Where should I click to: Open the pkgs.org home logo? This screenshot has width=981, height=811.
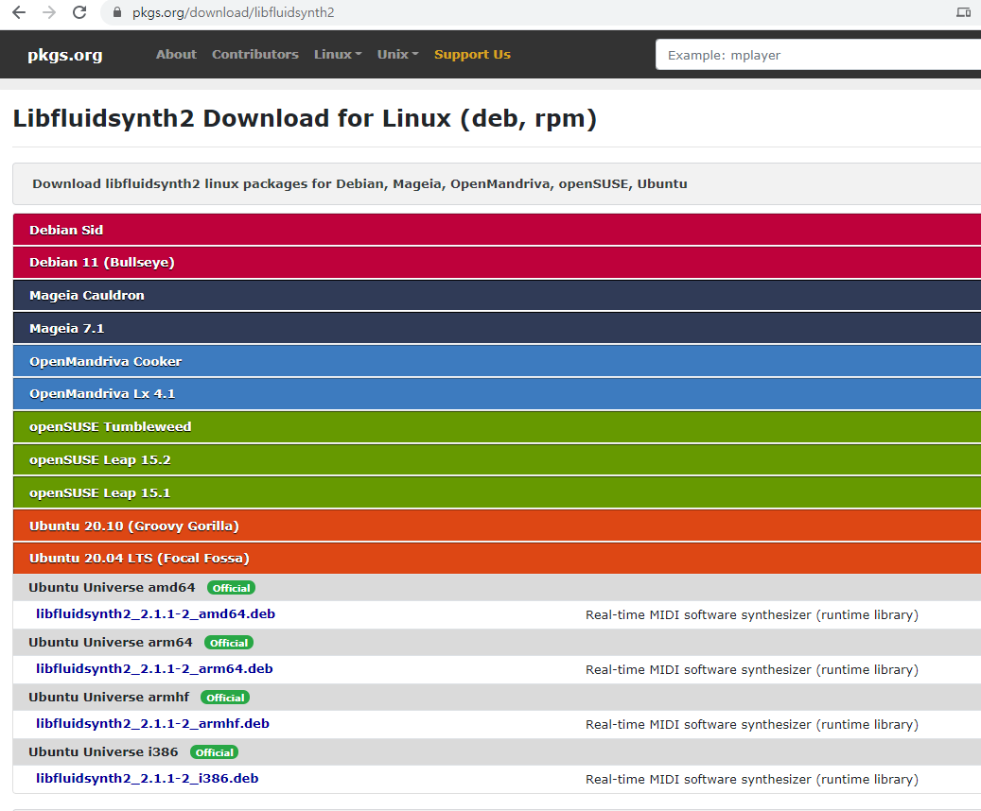pyautogui.click(x=65, y=55)
